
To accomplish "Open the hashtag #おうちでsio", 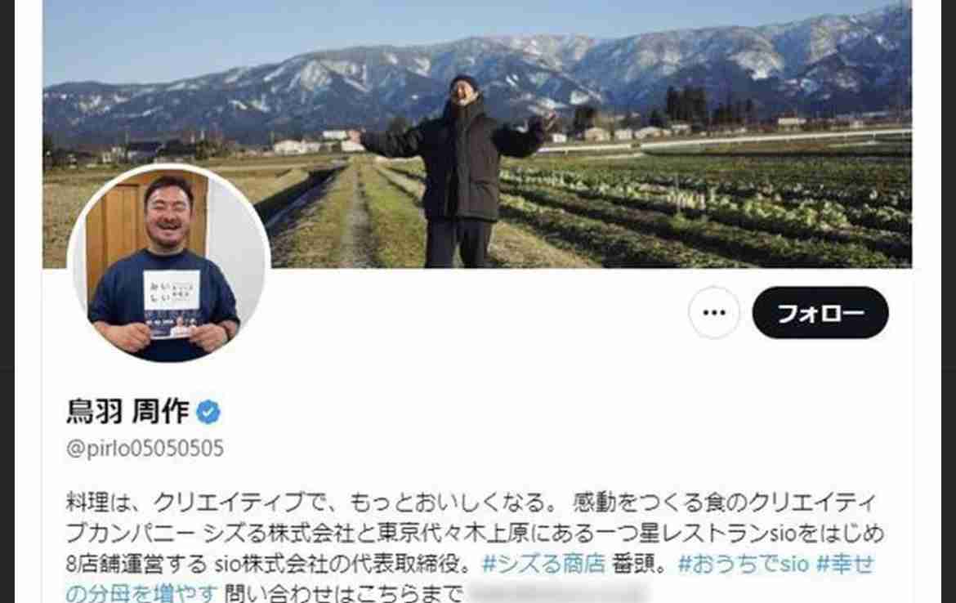I will [x=744, y=564].
